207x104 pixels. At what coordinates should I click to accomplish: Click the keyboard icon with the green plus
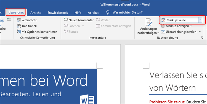[9, 20]
